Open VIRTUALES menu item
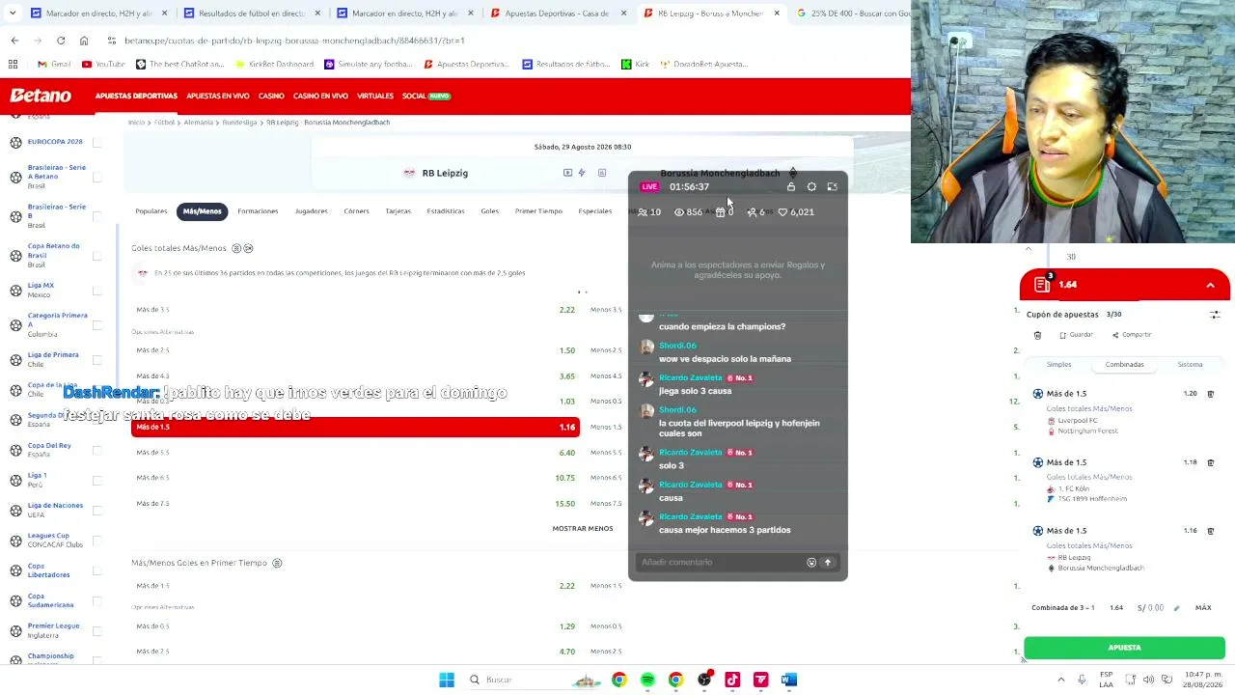The image size is (1235, 695). click(x=375, y=97)
